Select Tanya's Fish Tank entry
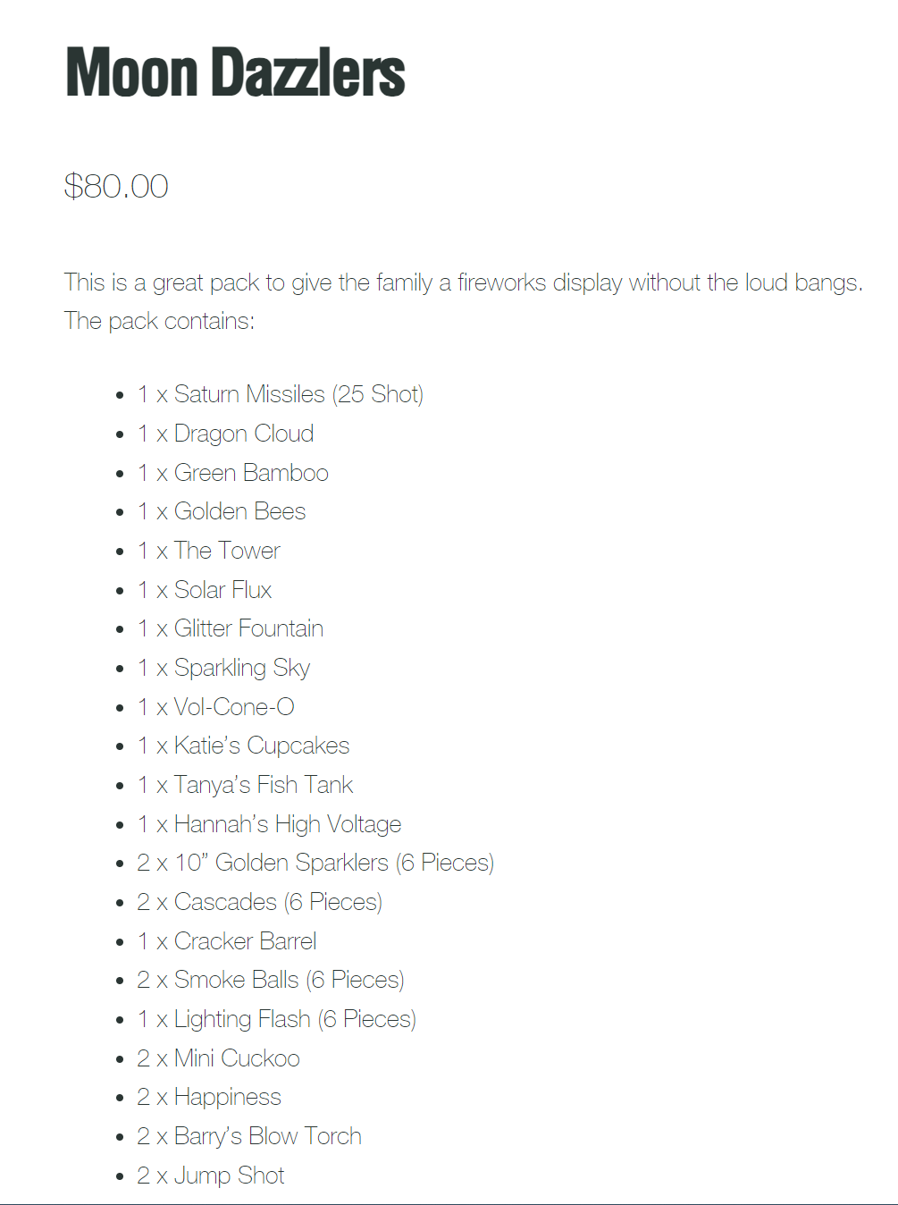 pos(245,785)
